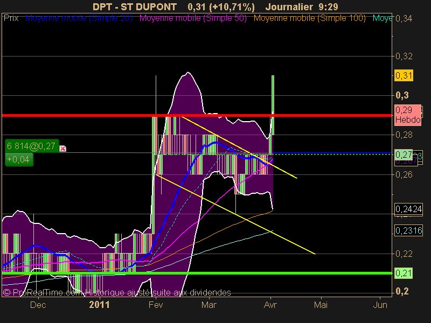Click the Journalier timeframe label
The height and width of the screenshot is (323, 431).
pyautogui.click(x=289, y=7)
